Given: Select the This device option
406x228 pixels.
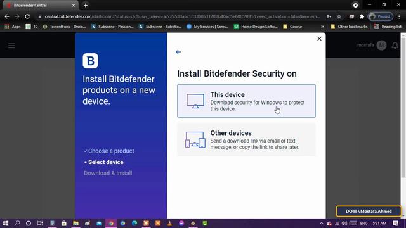Looking at the screenshot, I should tap(246, 101).
